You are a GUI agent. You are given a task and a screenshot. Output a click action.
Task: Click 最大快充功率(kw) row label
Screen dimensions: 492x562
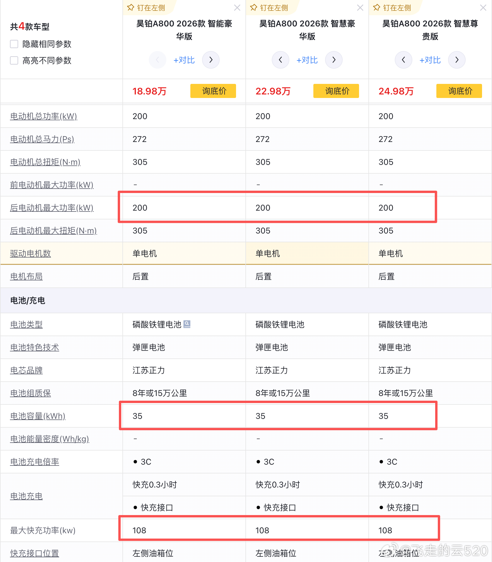tap(43, 531)
